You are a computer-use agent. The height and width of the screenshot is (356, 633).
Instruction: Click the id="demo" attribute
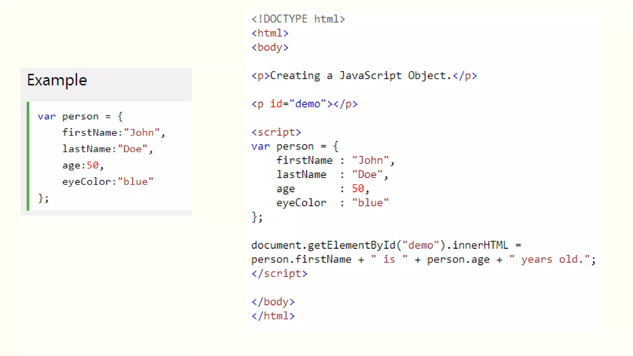(298, 104)
